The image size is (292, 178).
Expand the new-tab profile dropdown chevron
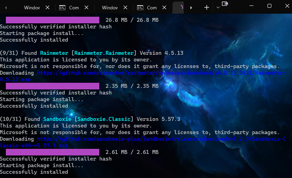pyautogui.click(x=218, y=8)
